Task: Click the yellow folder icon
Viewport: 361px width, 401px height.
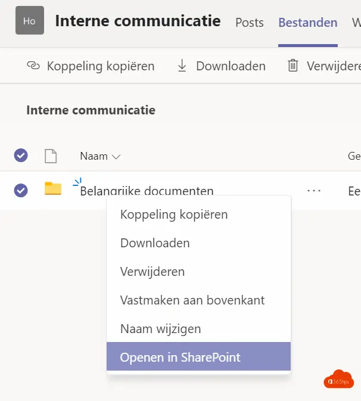Action: click(x=53, y=188)
